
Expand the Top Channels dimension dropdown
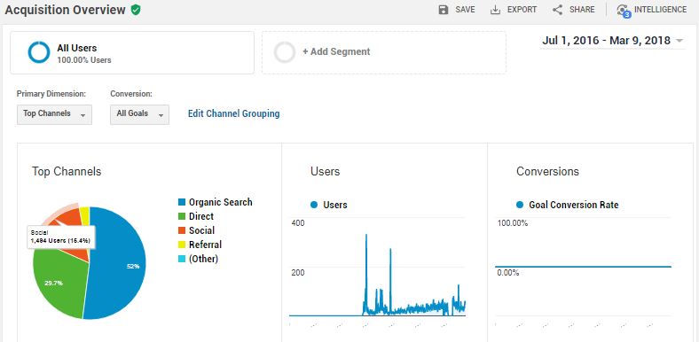[x=54, y=114]
